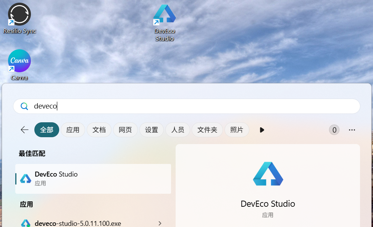Open the Canva desktop shortcut
This screenshot has height=227, width=373.
point(19,61)
